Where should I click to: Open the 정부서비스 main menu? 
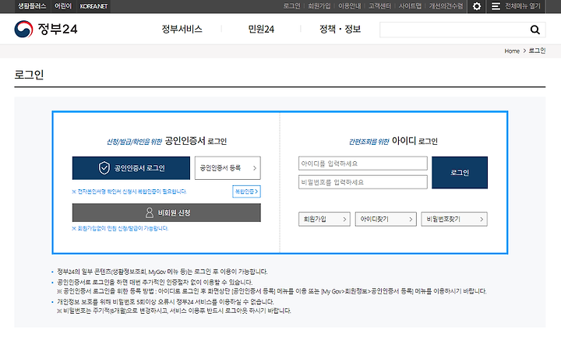182,29
